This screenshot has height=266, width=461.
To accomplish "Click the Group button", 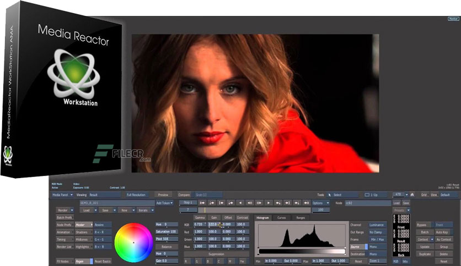I will (444, 247).
